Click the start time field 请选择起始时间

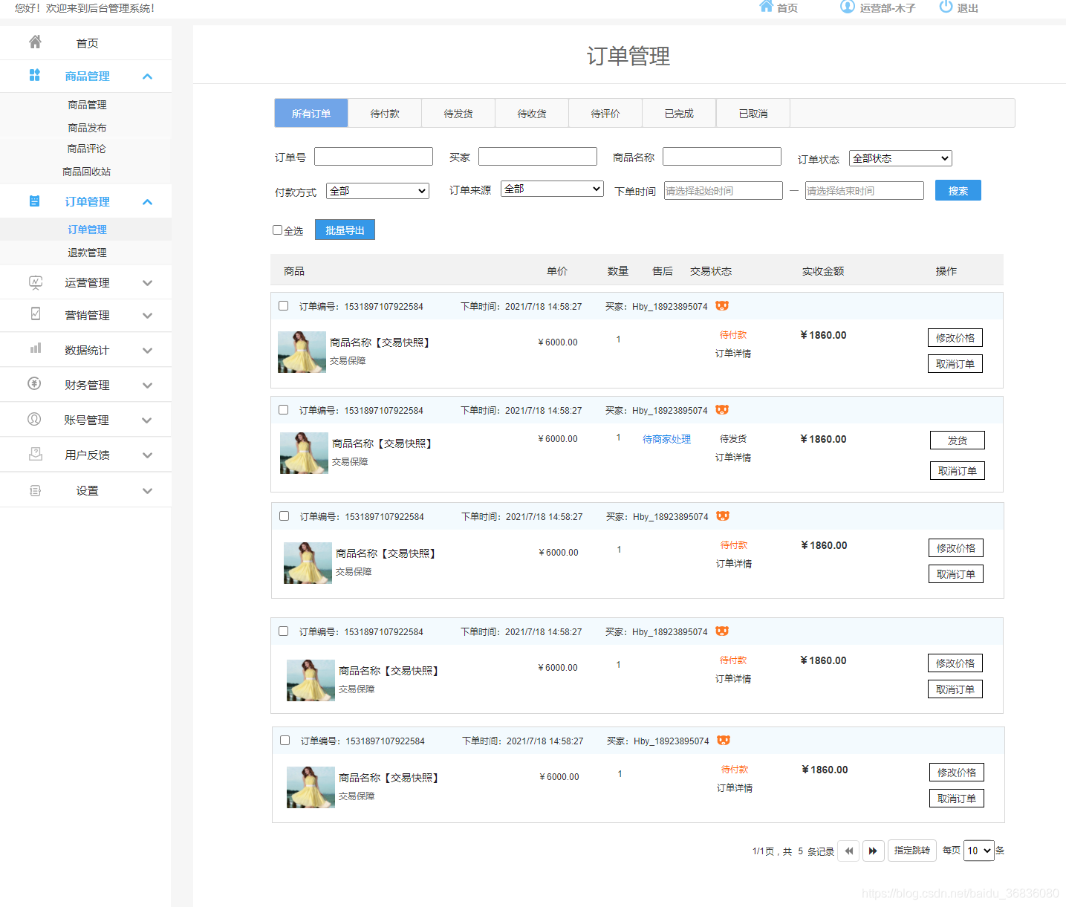pyautogui.click(x=723, y=191)
